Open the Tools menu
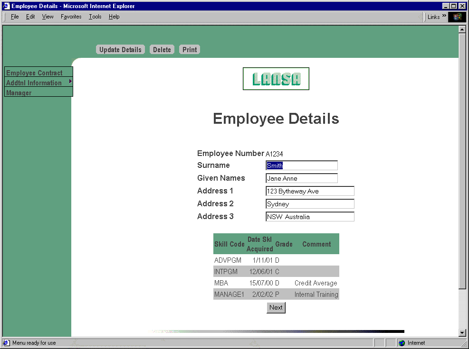This screenshot has height=349, width=469. (x=95, y=17)
